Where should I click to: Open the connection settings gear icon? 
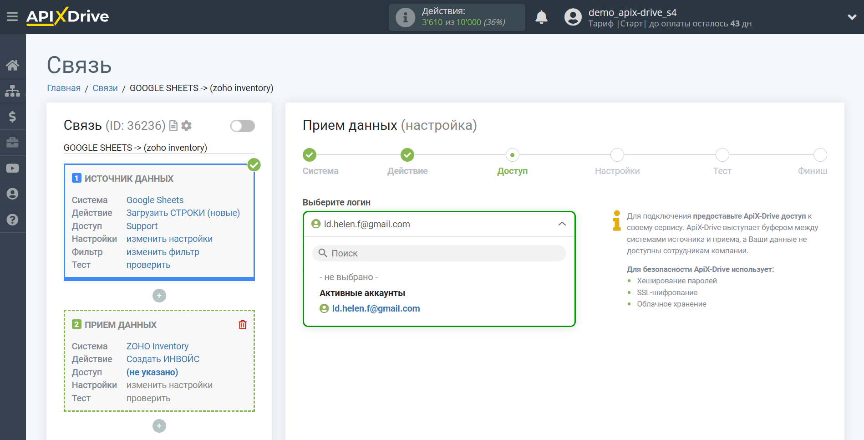[x=186, y=126]
